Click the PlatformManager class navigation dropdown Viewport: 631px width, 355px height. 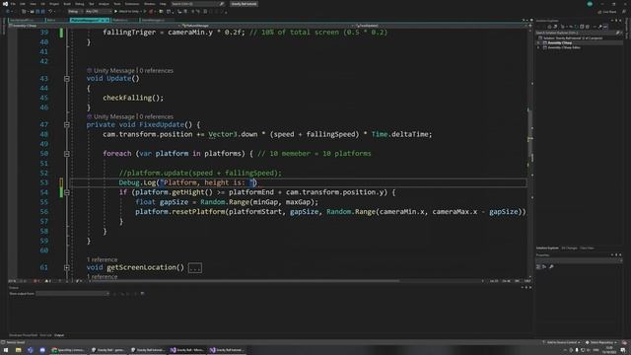click(x=265, y=26)
